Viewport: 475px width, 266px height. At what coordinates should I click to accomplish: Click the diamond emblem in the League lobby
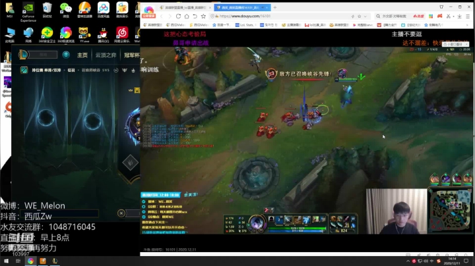[130, 163]
